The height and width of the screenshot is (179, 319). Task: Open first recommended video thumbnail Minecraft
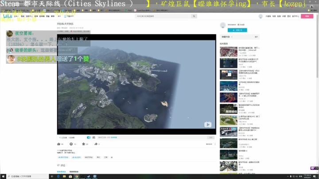coord(229,52)
